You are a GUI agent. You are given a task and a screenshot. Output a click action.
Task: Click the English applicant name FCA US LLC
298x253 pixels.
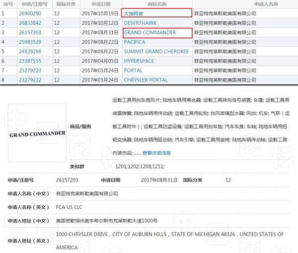(69, 207)
